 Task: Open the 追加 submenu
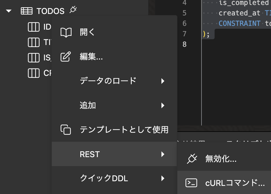coord(114,105)
